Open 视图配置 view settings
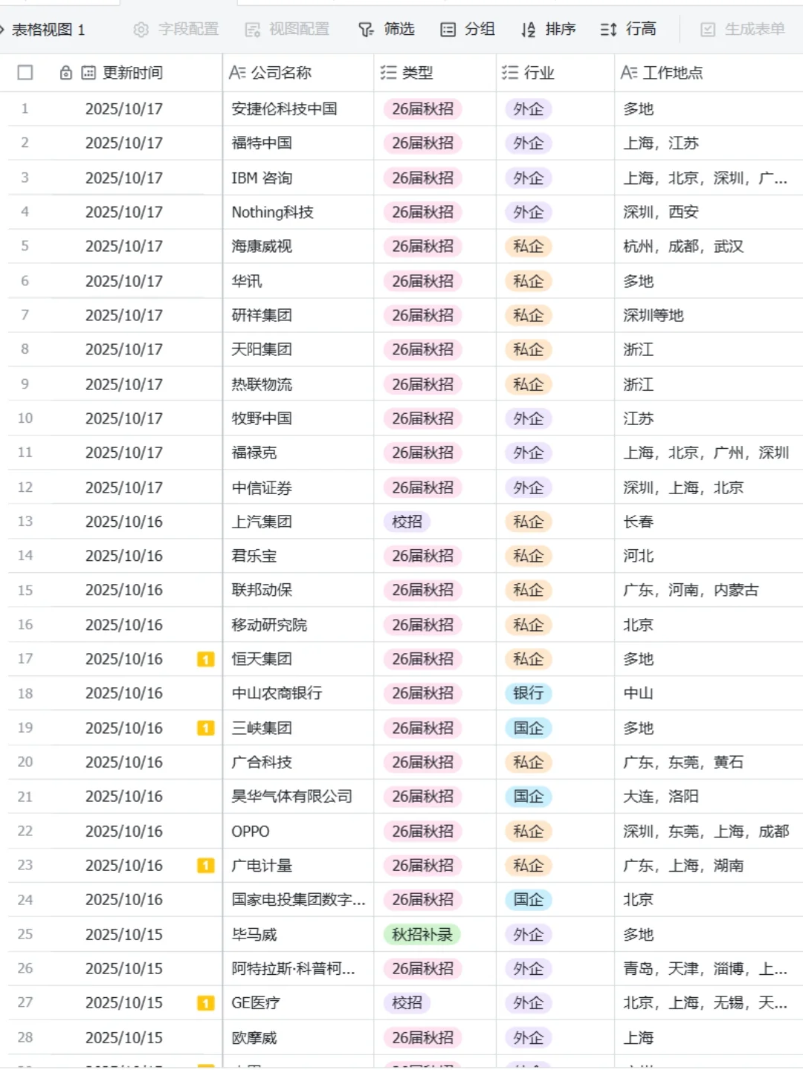The height and width of the screenshot is (1070, 803). [287, 29]
